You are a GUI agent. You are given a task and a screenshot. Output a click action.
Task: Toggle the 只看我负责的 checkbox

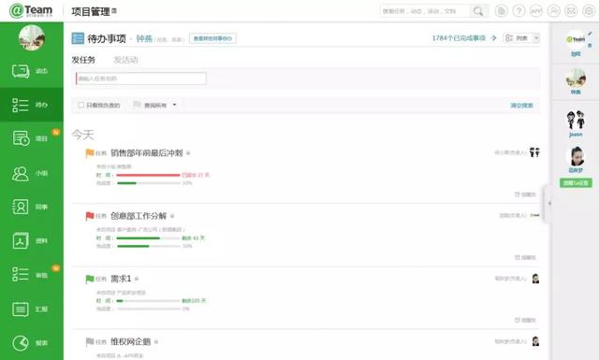point(80,105)
